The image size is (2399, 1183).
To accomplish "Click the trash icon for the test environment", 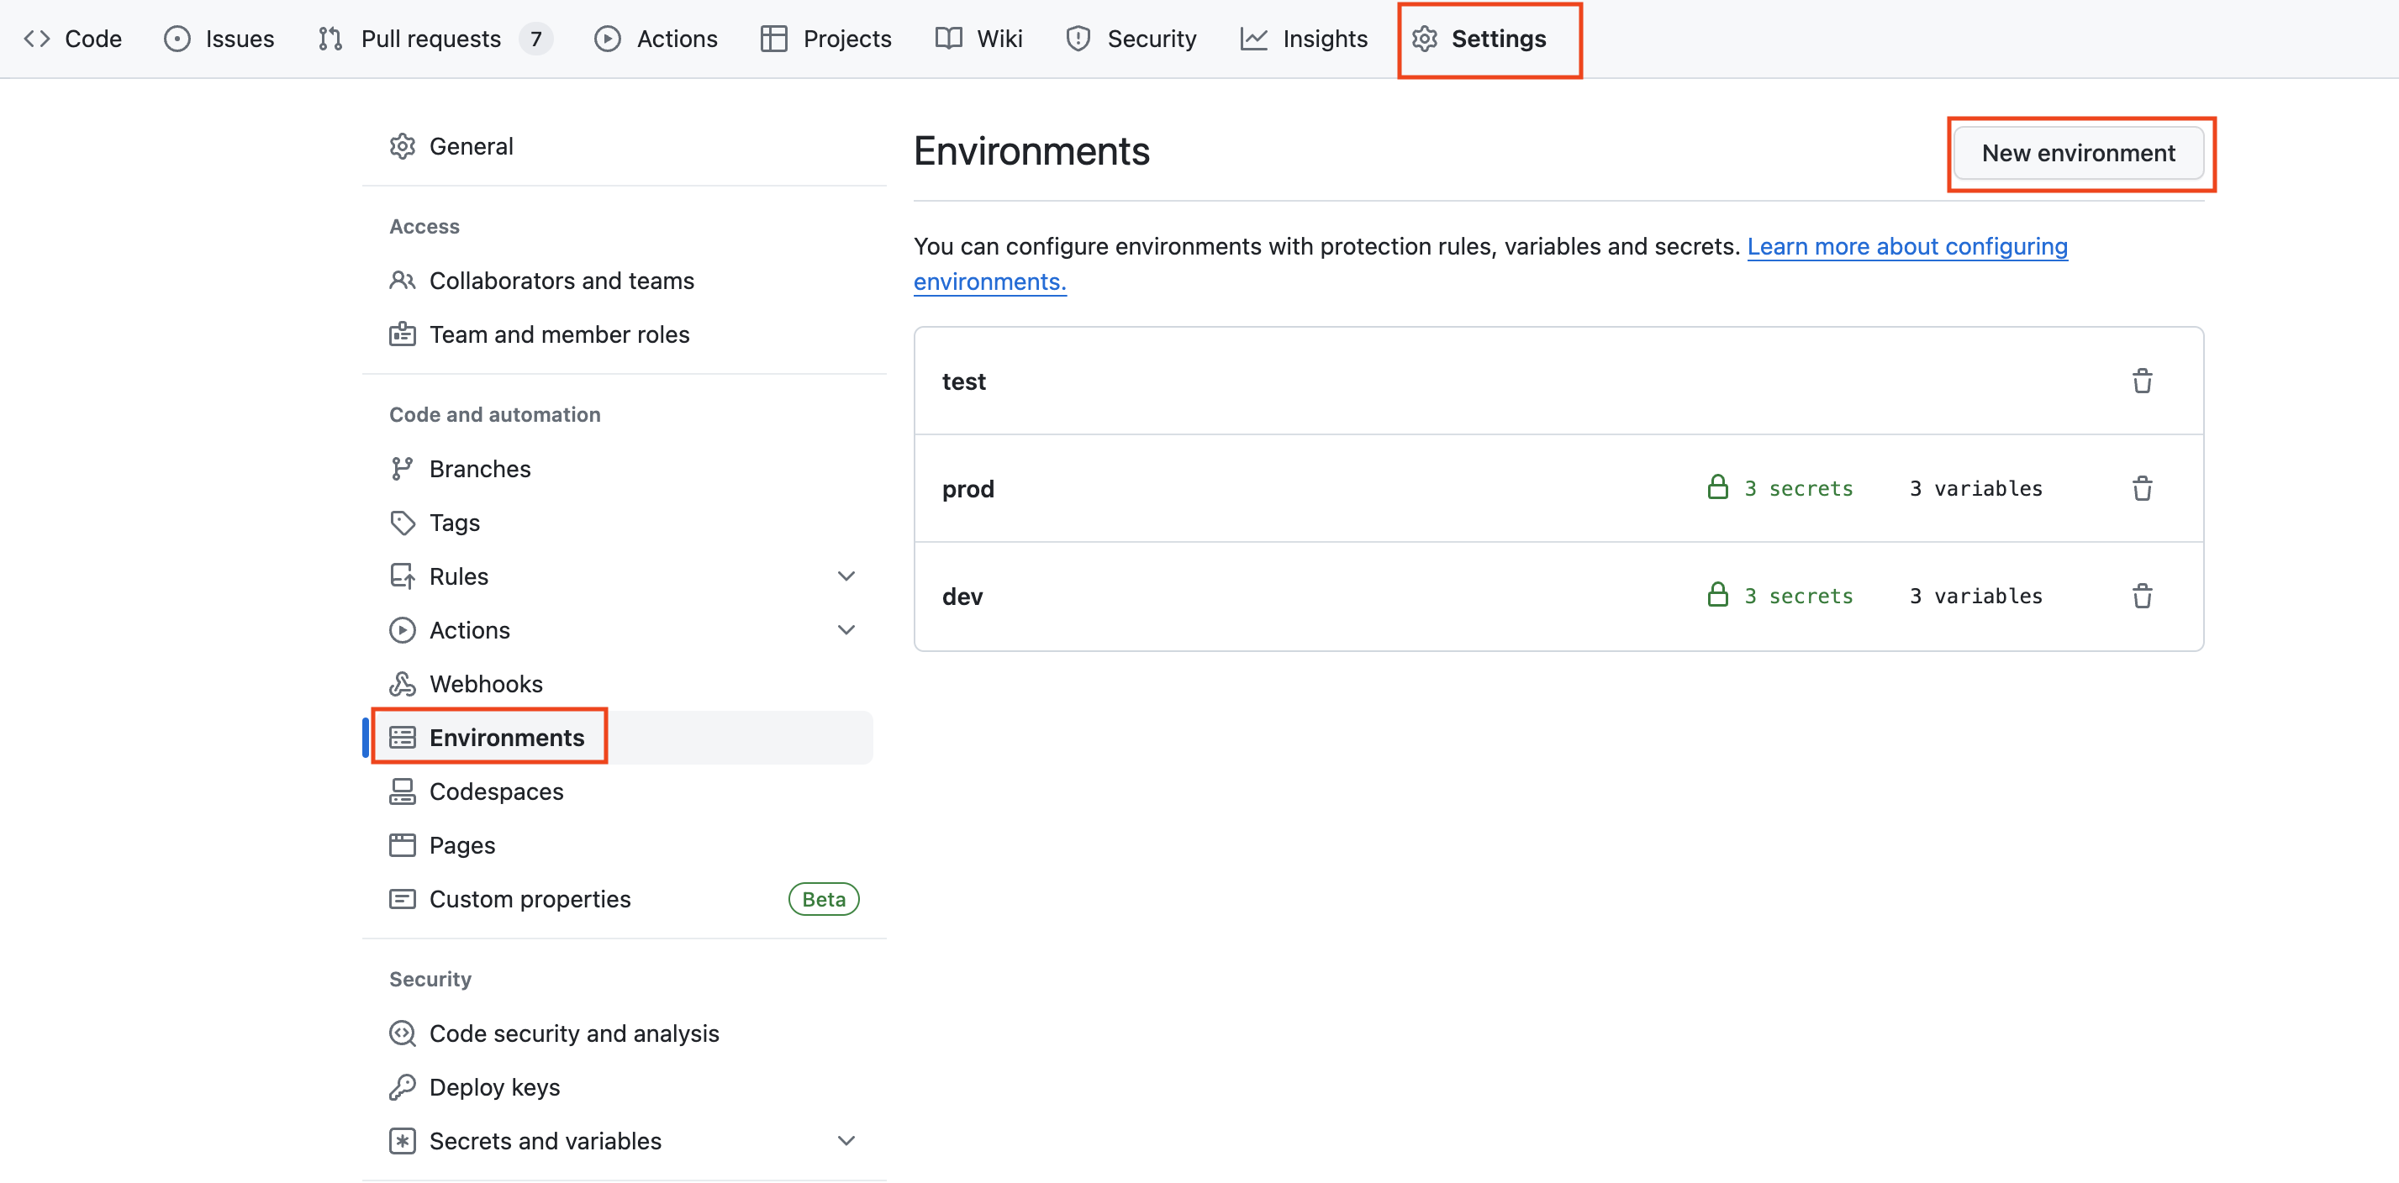I will point(2142,381).
